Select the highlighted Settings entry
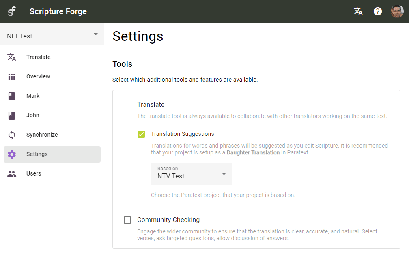The image size is (409, 258). (37, 154)
